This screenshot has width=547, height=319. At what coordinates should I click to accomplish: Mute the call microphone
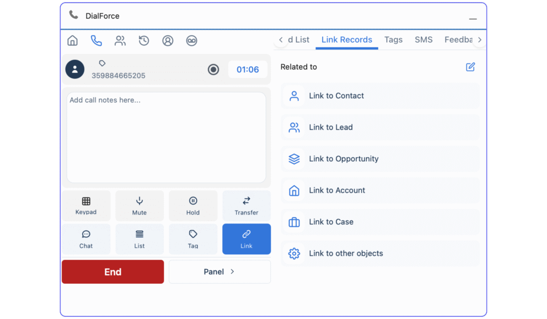[x=139, y=205]
